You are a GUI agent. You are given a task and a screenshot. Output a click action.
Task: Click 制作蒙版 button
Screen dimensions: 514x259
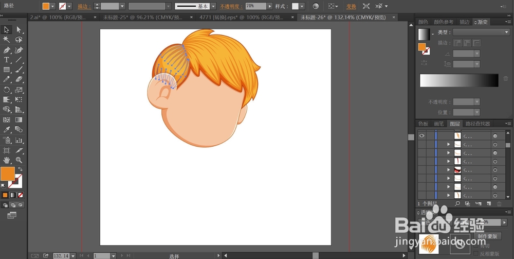(487, 236)
